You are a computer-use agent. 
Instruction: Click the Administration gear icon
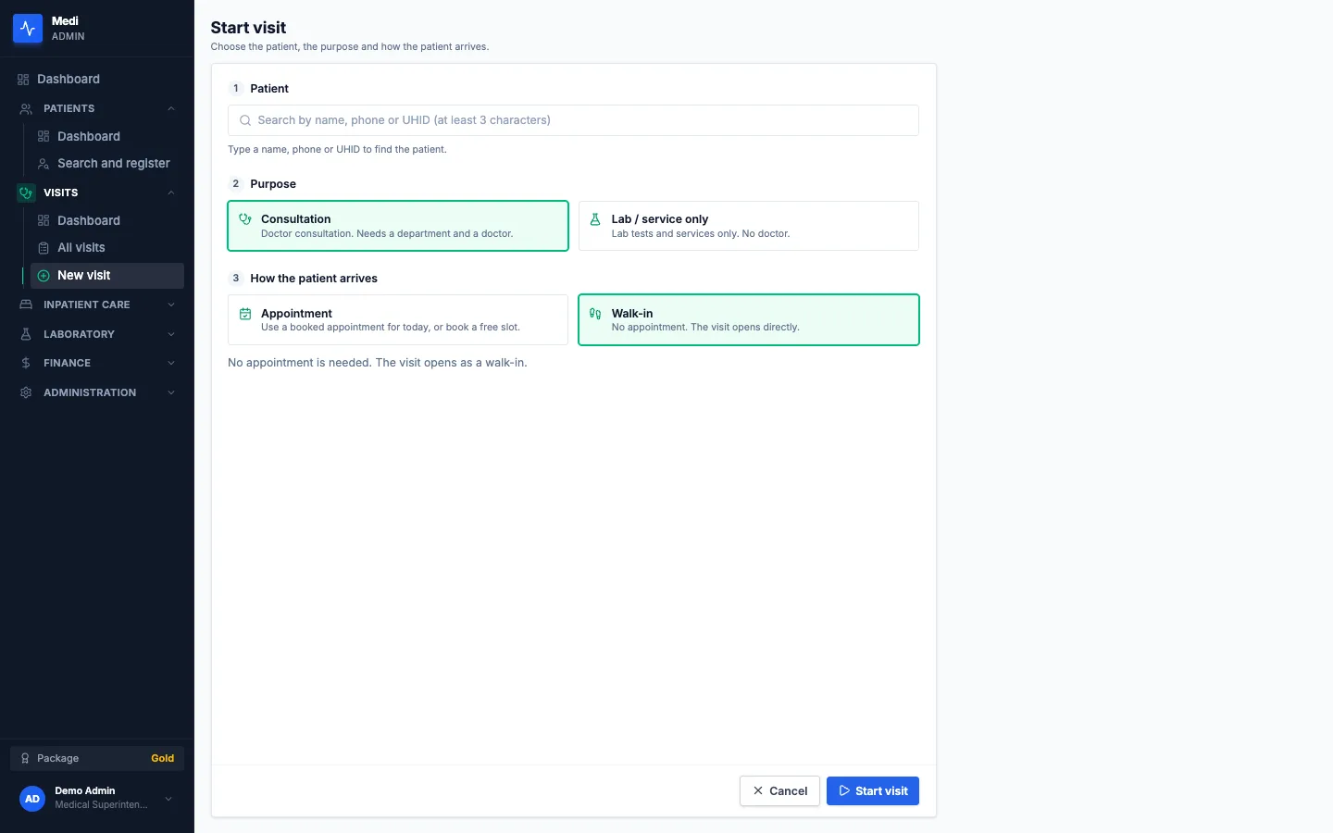click(26, 392)
